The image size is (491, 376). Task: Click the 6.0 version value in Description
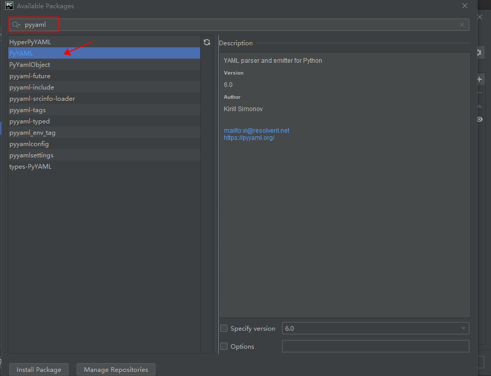click(x=228, y=85)
